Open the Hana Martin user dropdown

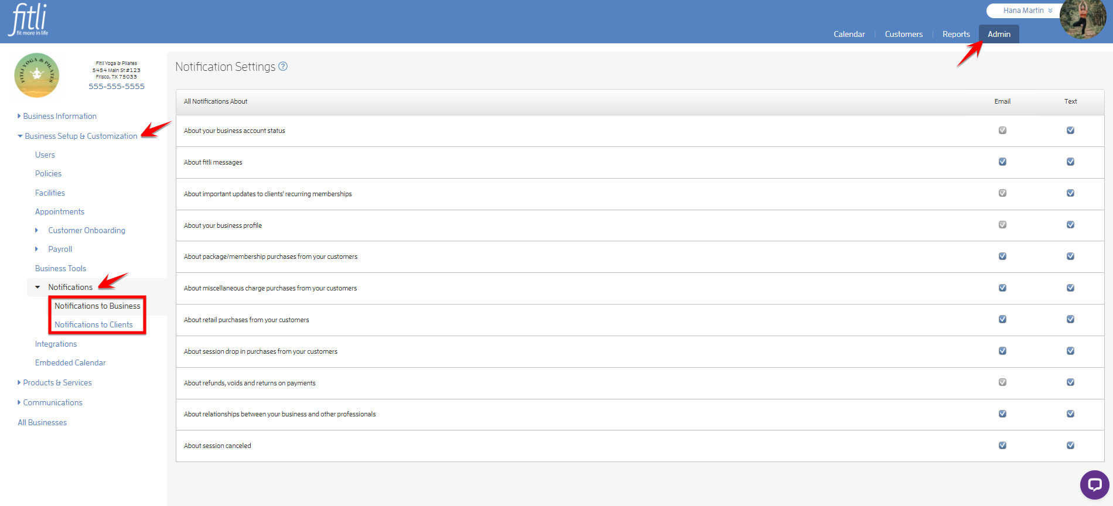click(1027, 11)
